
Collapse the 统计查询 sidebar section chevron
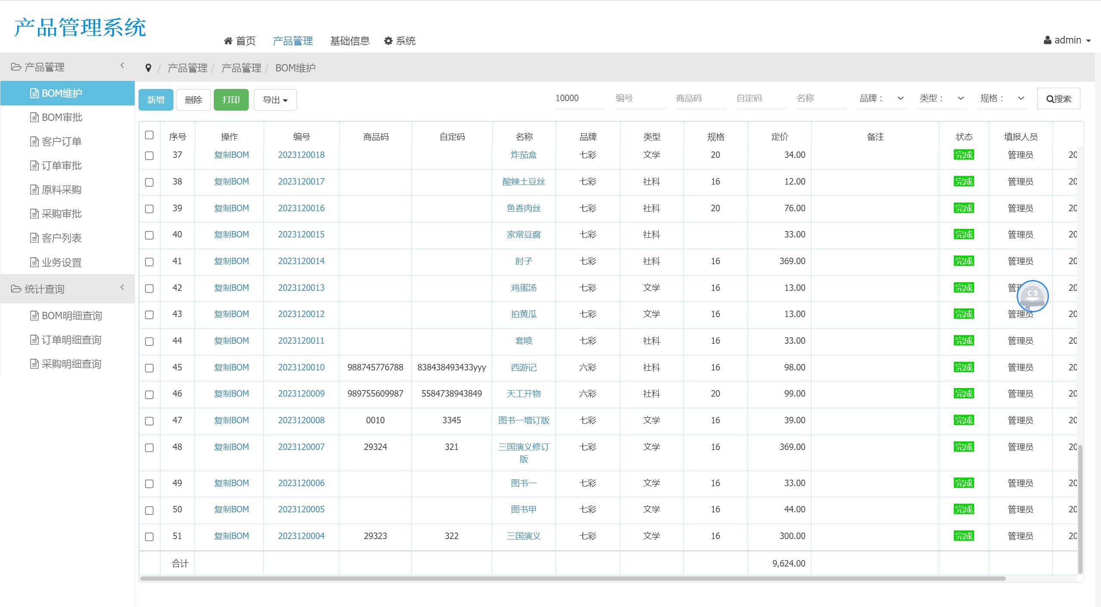click(122, 287)
